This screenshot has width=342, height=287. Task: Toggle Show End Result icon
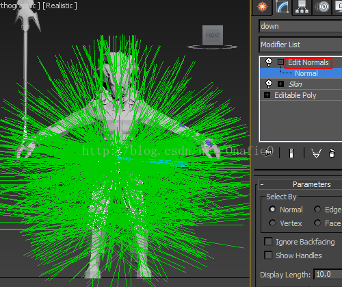pyautogui.click(x=291, y=153)
